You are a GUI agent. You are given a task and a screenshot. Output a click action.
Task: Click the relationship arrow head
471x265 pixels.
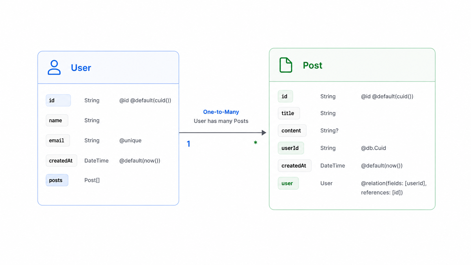(x=264, y=133)
